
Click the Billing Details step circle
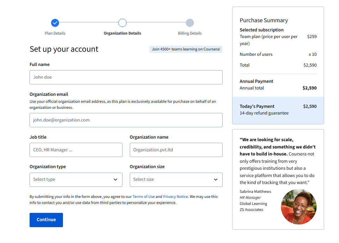click(x=190, y=23)
